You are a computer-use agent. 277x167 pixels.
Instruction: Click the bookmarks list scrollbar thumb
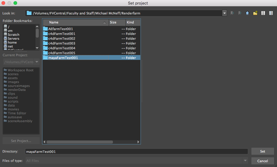(37, 33)
